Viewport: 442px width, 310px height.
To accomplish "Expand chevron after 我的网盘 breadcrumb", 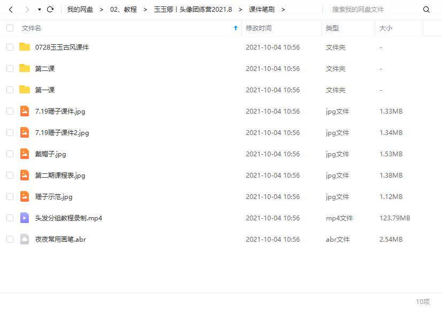I will (102, 10).
